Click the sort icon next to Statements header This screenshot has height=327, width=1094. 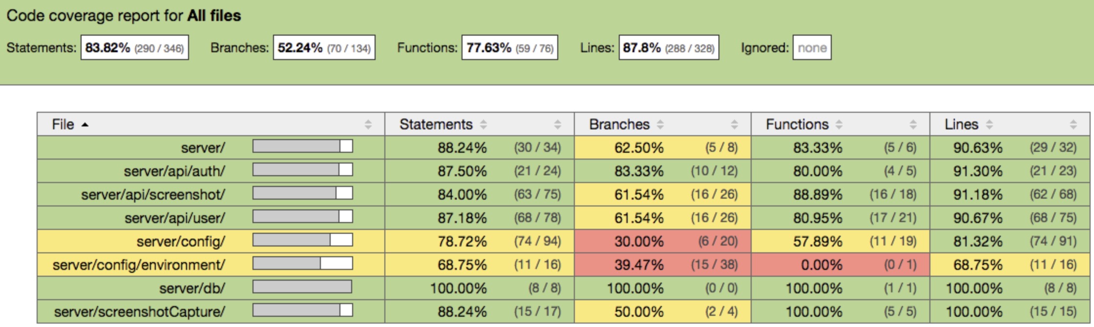coord(484,124)
